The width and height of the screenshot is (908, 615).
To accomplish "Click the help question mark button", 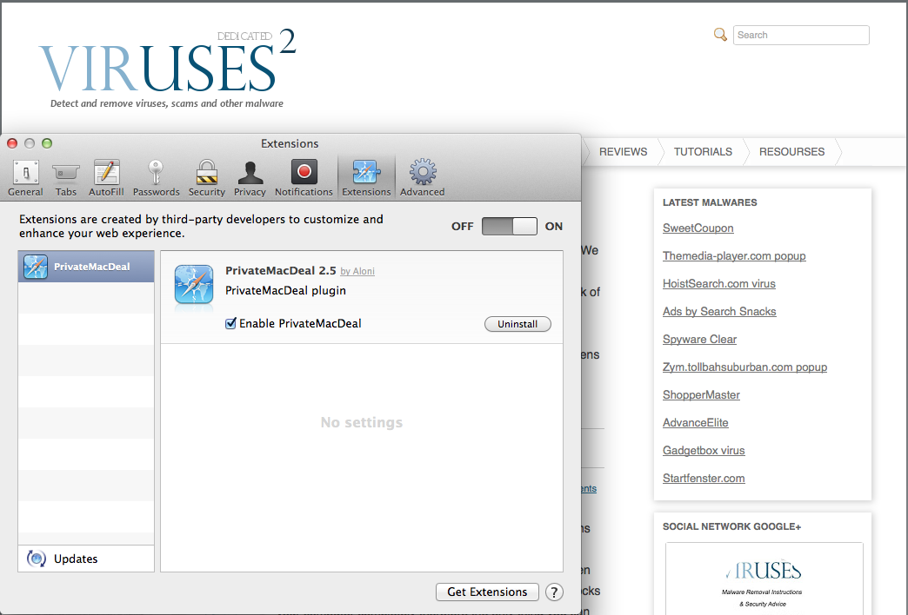I will 554,592.
